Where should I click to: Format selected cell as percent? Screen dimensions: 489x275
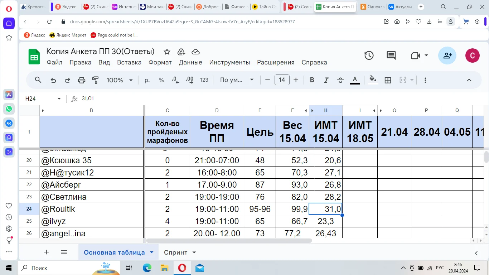(161, 80)
